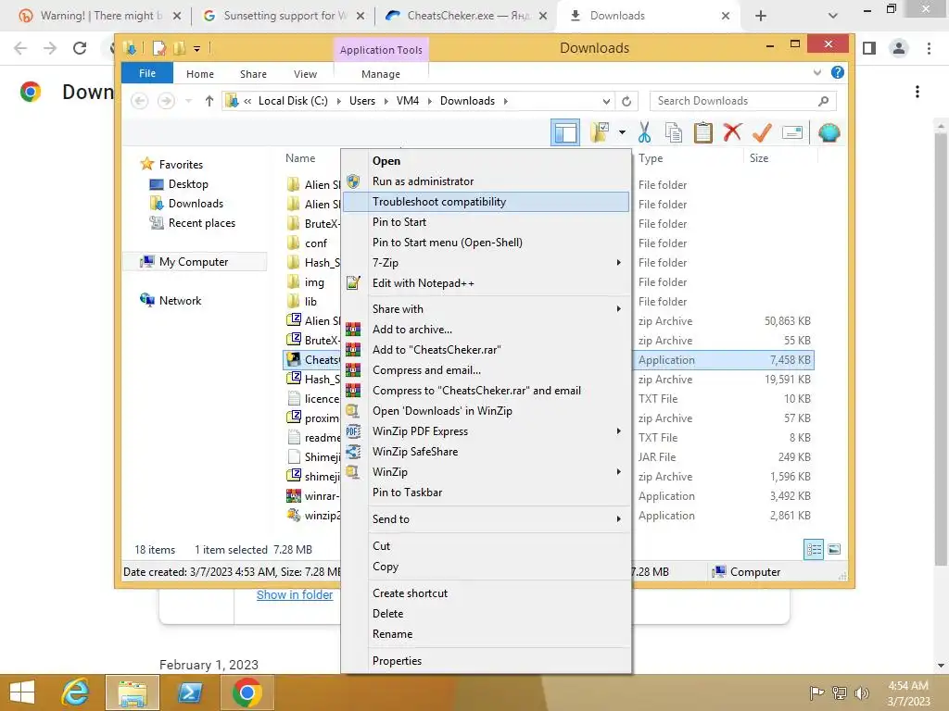Viewport: 949px width, 711px height.
Task: Choose Edit with Notepad++
Action: click(486, 283)
